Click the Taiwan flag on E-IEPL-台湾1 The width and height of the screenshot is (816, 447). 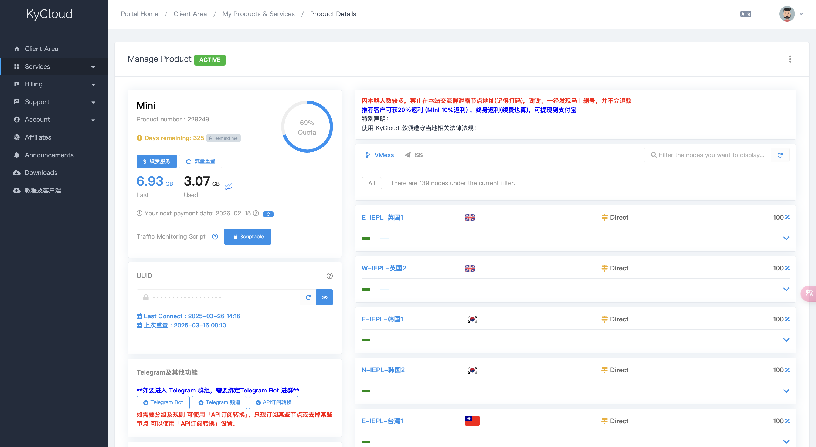pyautogui.click(x=472, y=421)
